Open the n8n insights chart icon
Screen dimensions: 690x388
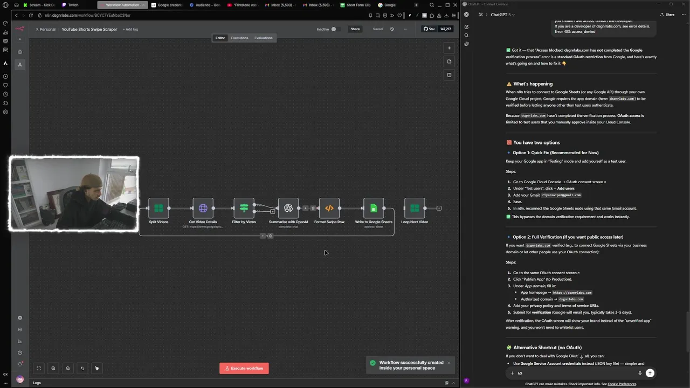(x=20, y=341)
